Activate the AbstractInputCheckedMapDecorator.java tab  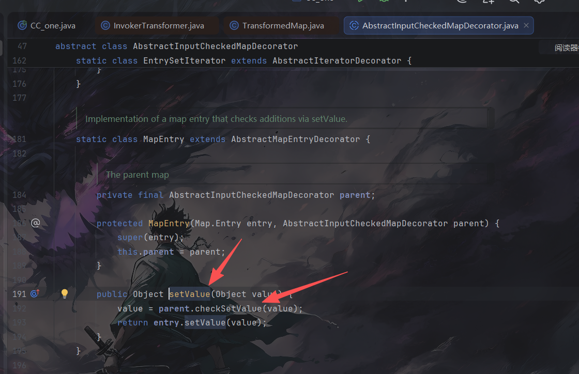click(x=439, y=25)
